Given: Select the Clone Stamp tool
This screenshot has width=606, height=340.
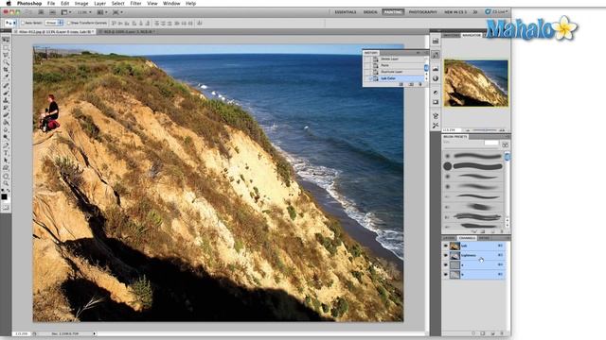Looking at the screenshot, I should (6, 100).
